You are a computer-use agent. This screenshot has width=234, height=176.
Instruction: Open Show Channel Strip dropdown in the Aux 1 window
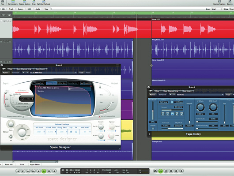pos(25,69)
